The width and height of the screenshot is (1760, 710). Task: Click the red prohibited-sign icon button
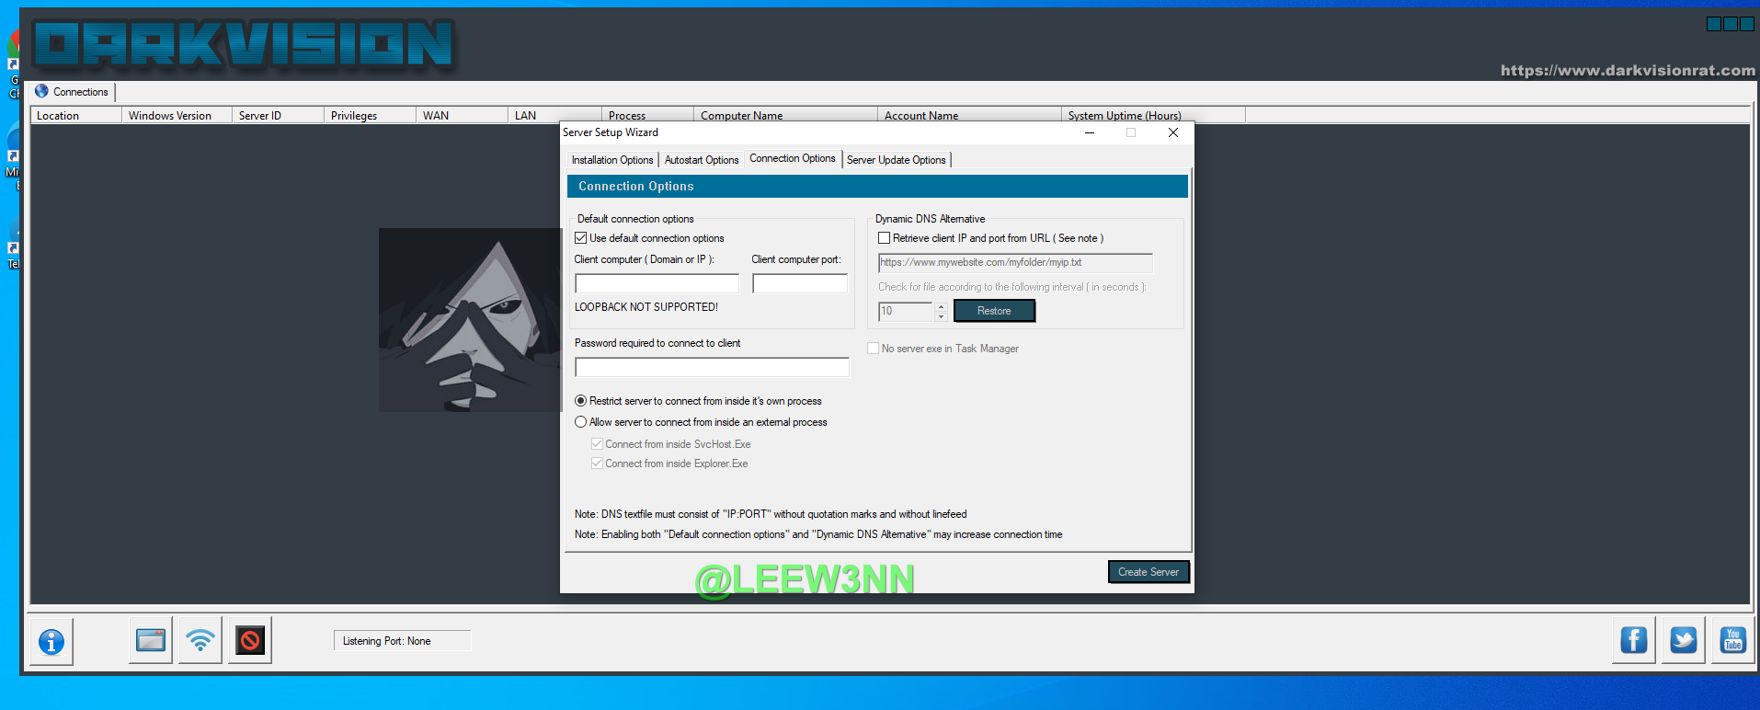click(250, 640)
